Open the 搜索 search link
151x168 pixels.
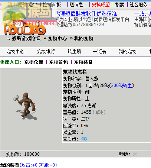tap(119, 5)
